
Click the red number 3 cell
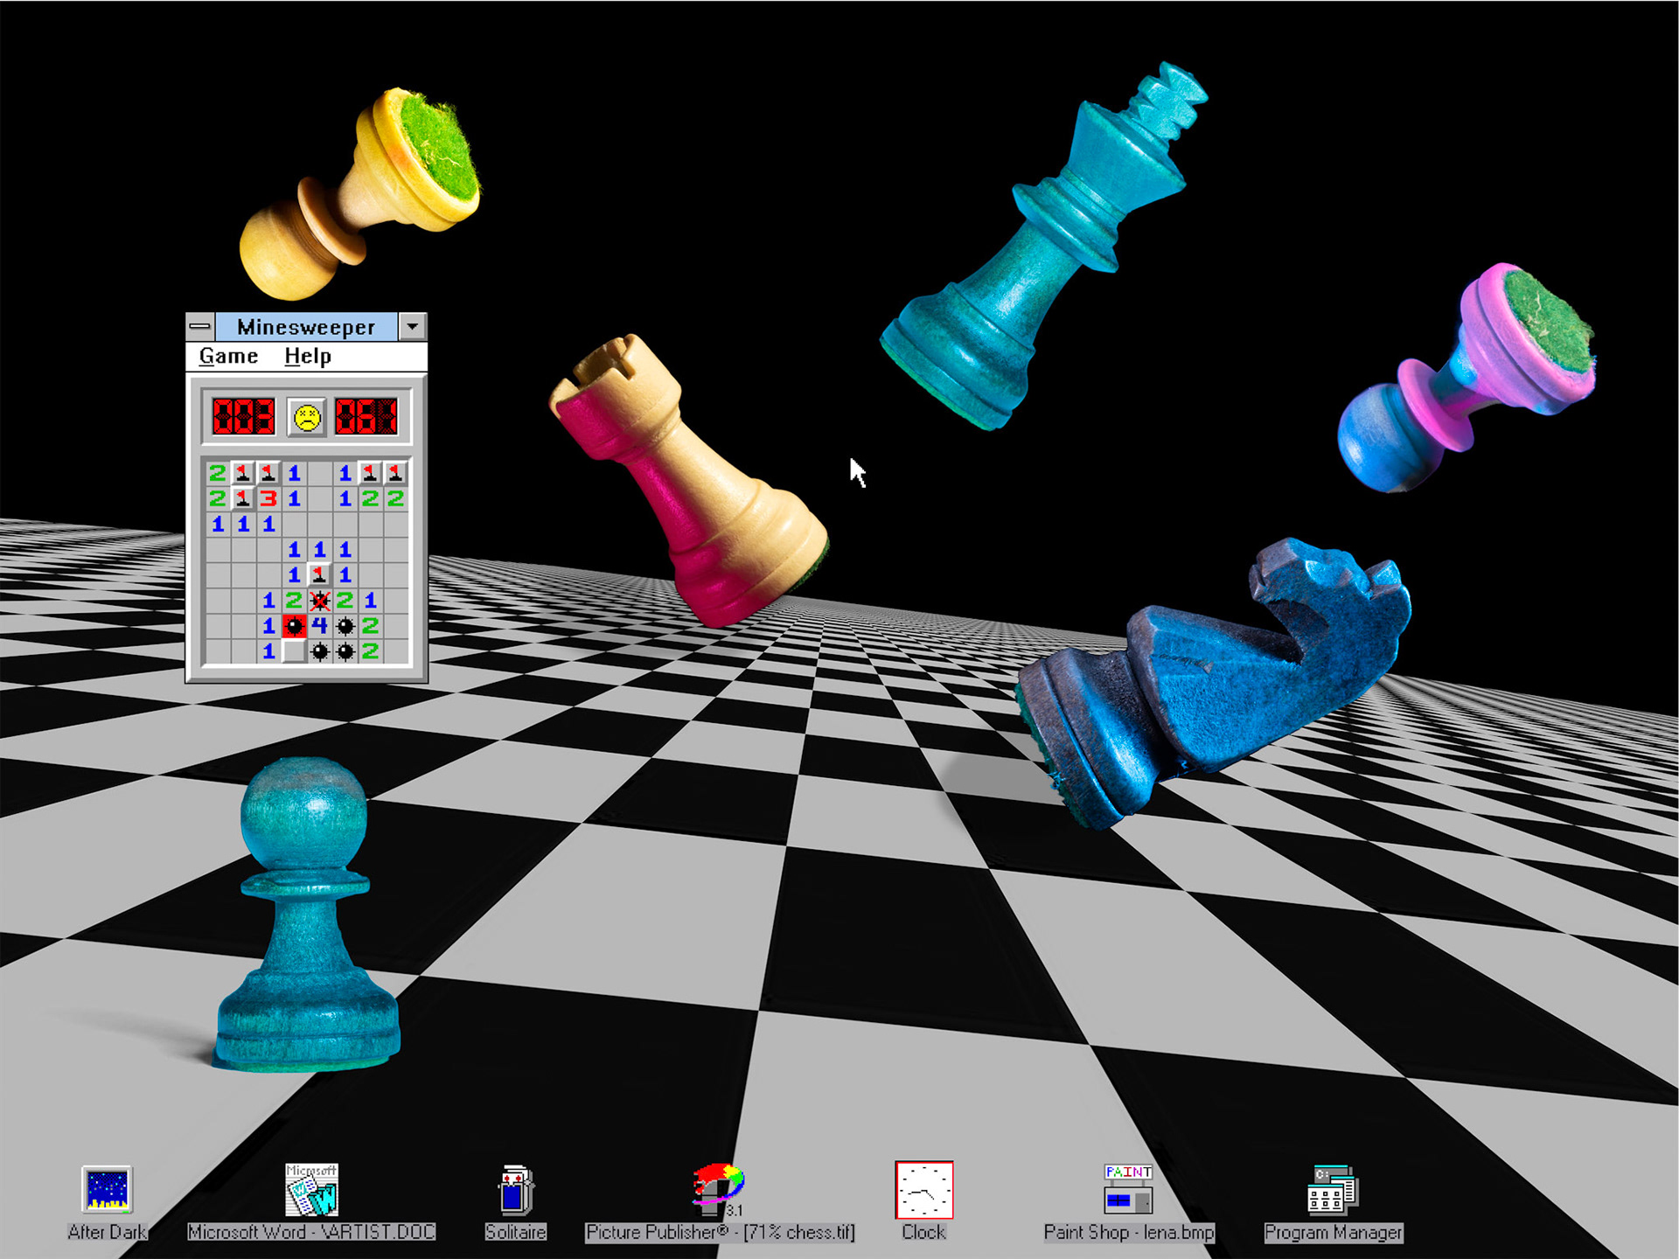click(x=269, y=498)
